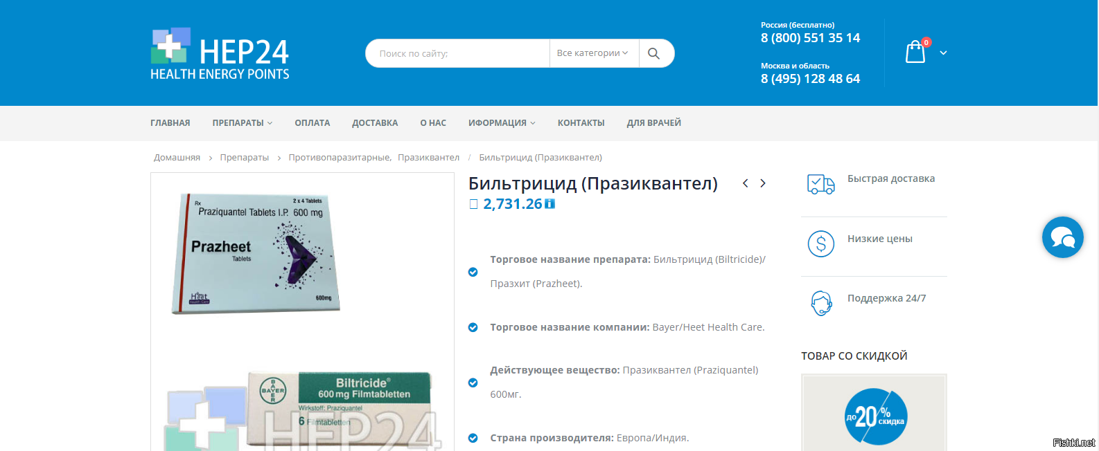The width and height of the screenshot is (1099, 451).
Task: Click the Празиквантел breadcrumb link
Action: tap(428, 158)
